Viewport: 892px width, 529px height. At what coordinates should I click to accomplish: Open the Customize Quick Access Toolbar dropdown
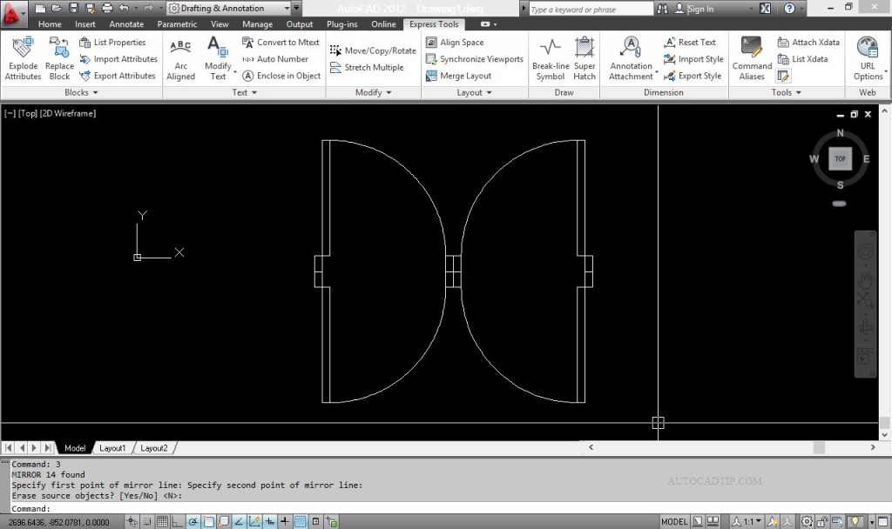tap(296, 8)
